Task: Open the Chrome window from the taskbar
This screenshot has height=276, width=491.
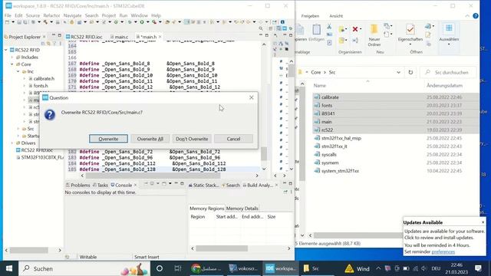Action: (x=206, y=268)
